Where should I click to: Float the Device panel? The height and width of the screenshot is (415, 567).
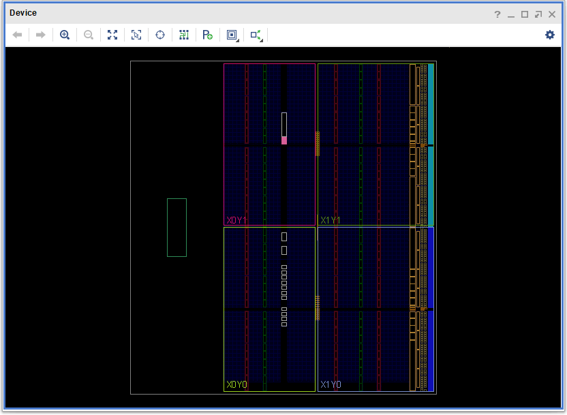(538, 14)
